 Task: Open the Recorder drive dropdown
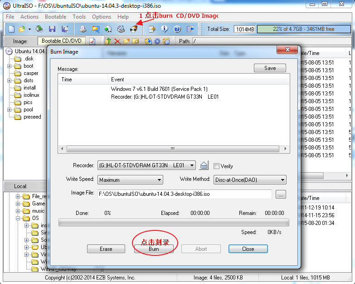click(192, 165)
